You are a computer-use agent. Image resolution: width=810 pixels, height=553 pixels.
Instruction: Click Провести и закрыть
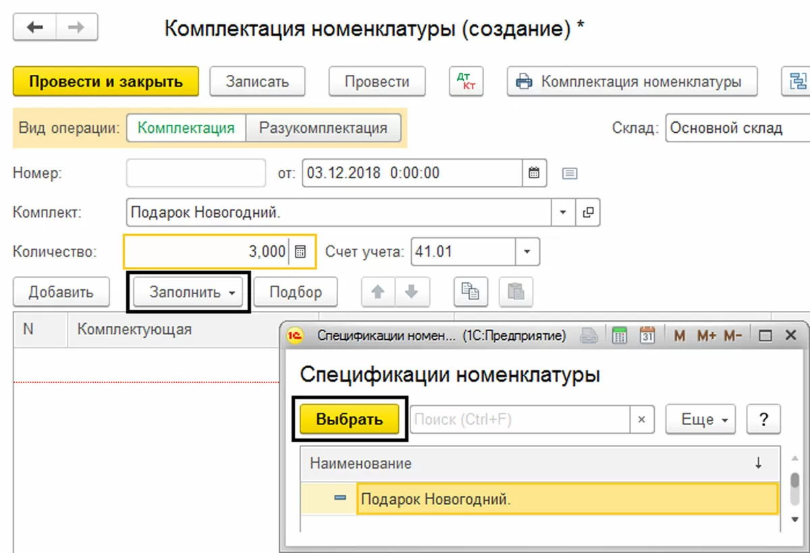(106, 82)
